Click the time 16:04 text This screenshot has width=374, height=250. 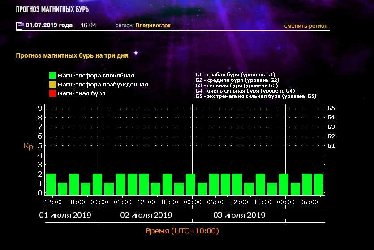[x=88, y=25]
